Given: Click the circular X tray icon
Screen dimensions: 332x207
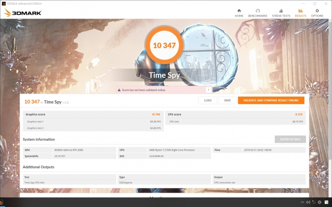Looking at the screenshot, I should point(320,202).
